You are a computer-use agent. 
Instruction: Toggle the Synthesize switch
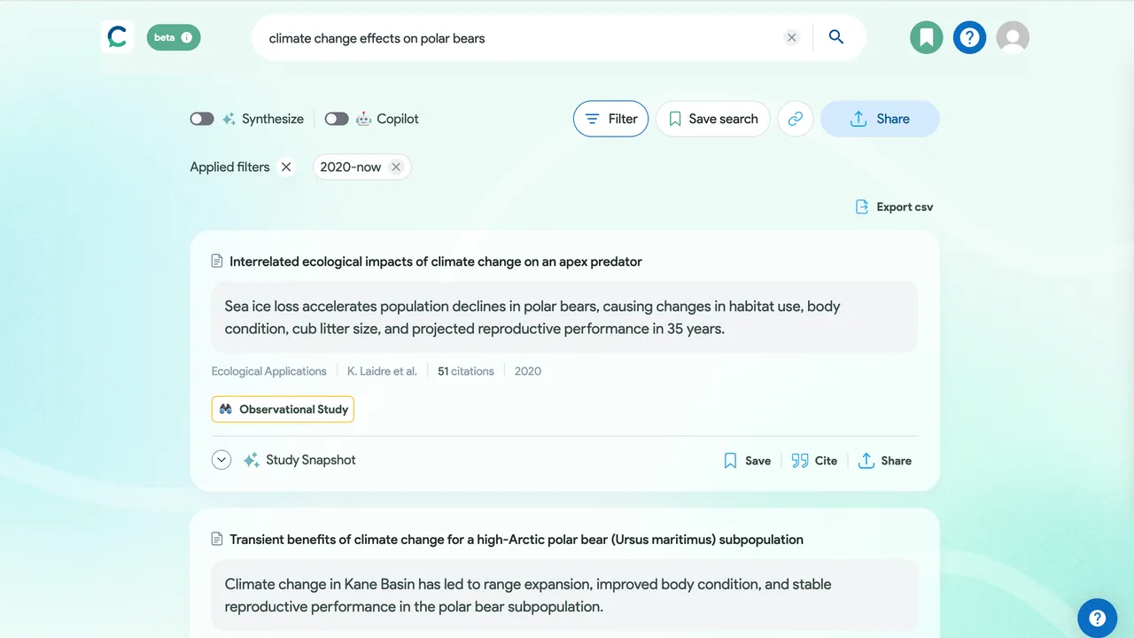click(x=202, y=119)
